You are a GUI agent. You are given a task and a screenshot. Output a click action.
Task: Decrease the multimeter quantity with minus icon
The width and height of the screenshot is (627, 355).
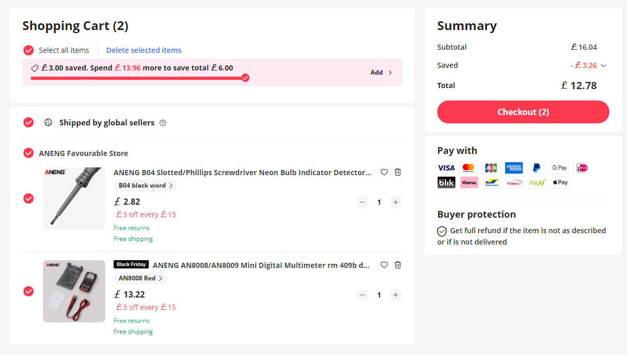click(363, 295)
